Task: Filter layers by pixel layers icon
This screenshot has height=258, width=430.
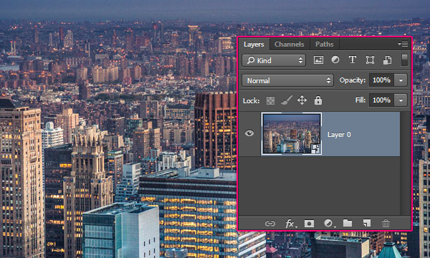Action: (x=318, y=59)
